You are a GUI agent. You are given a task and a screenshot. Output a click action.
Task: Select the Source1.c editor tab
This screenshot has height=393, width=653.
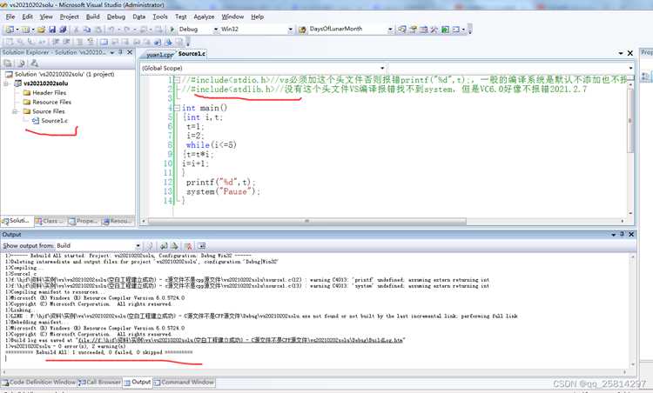point(192,54)
